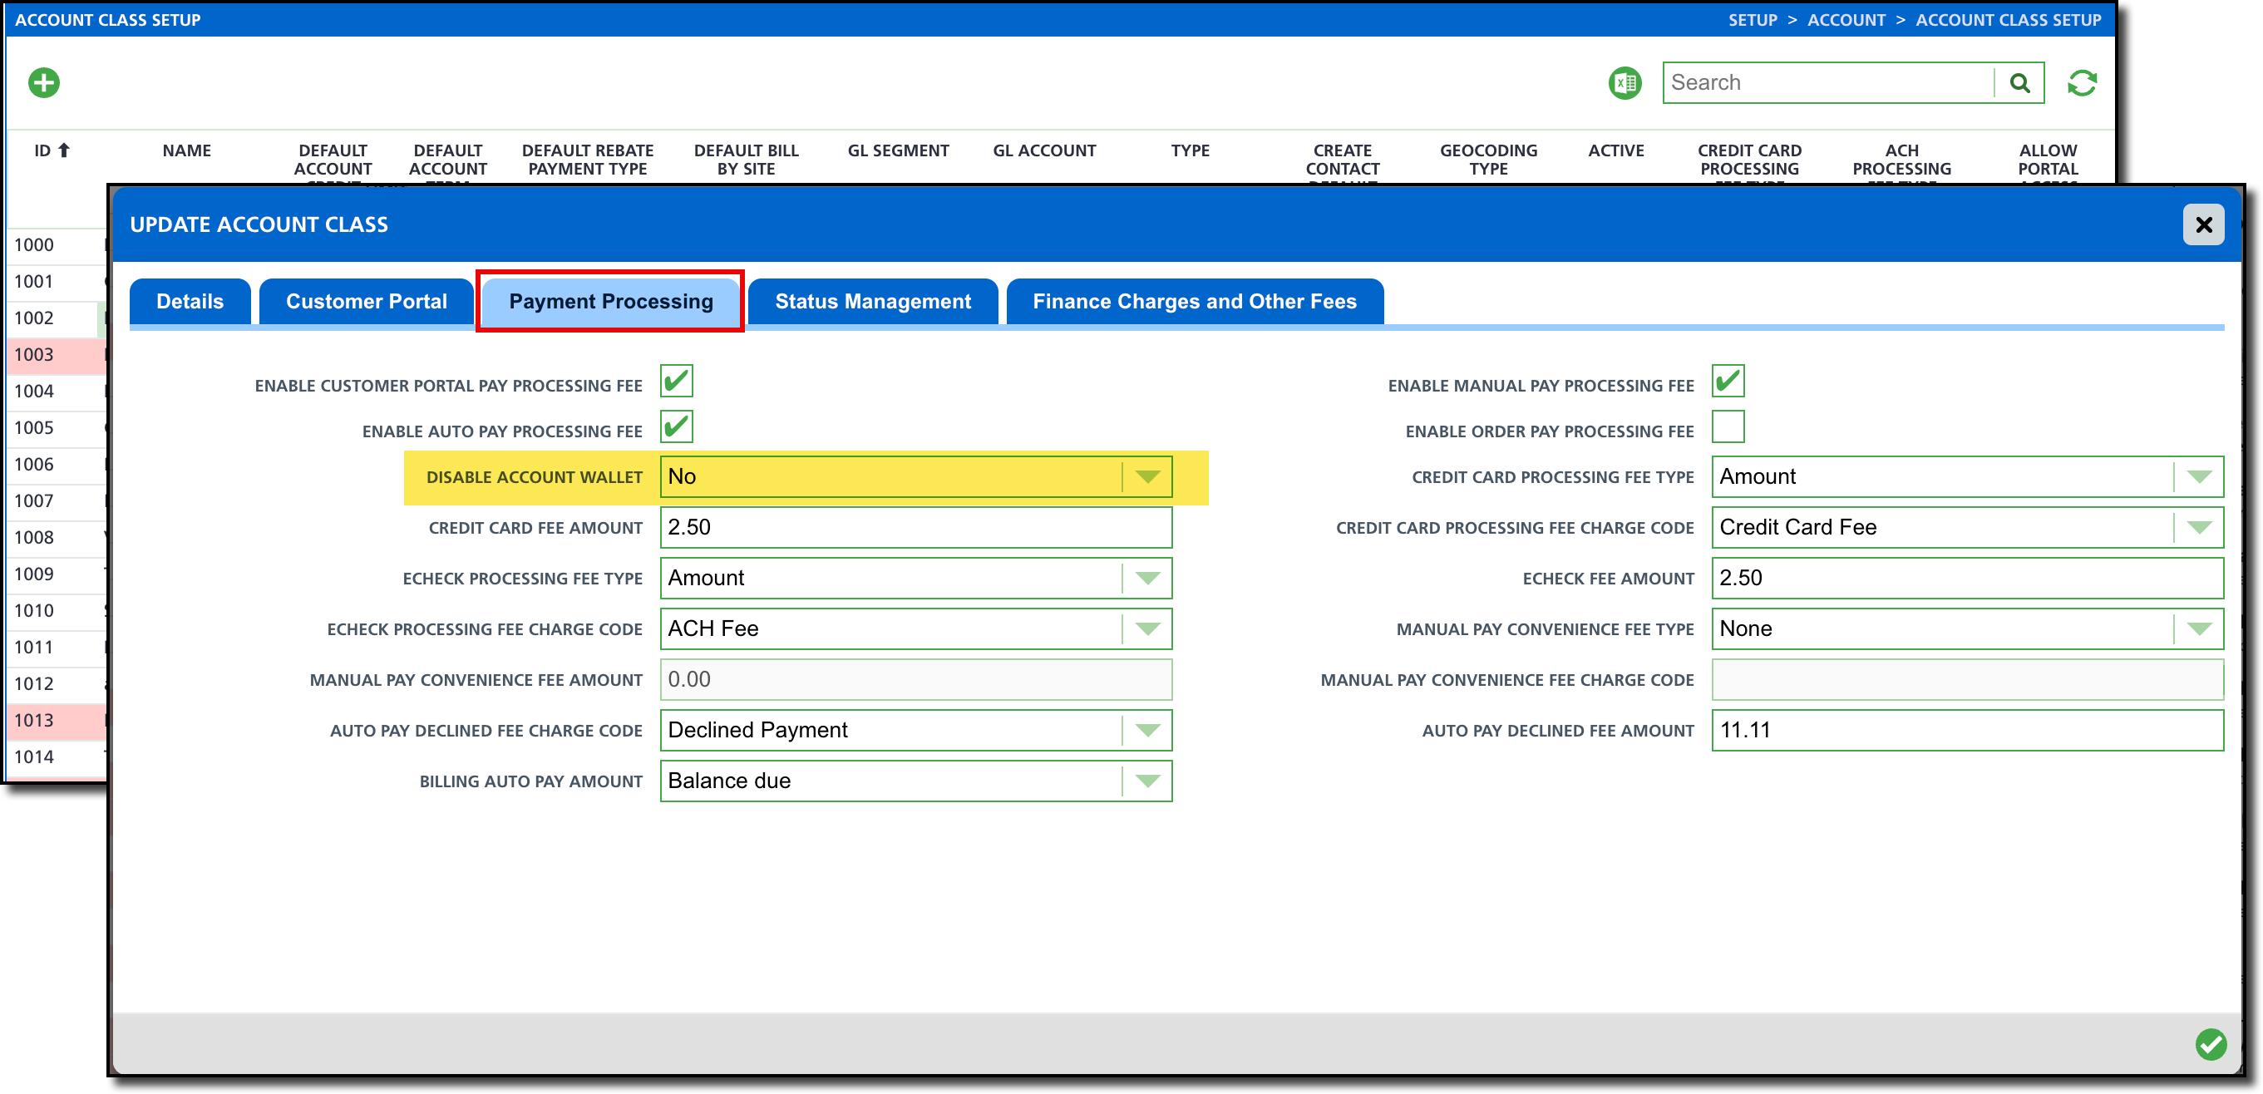Close the Update Account Class dialog
The height and width of the screenshot is (1094, 2263).
[2202, 225]
